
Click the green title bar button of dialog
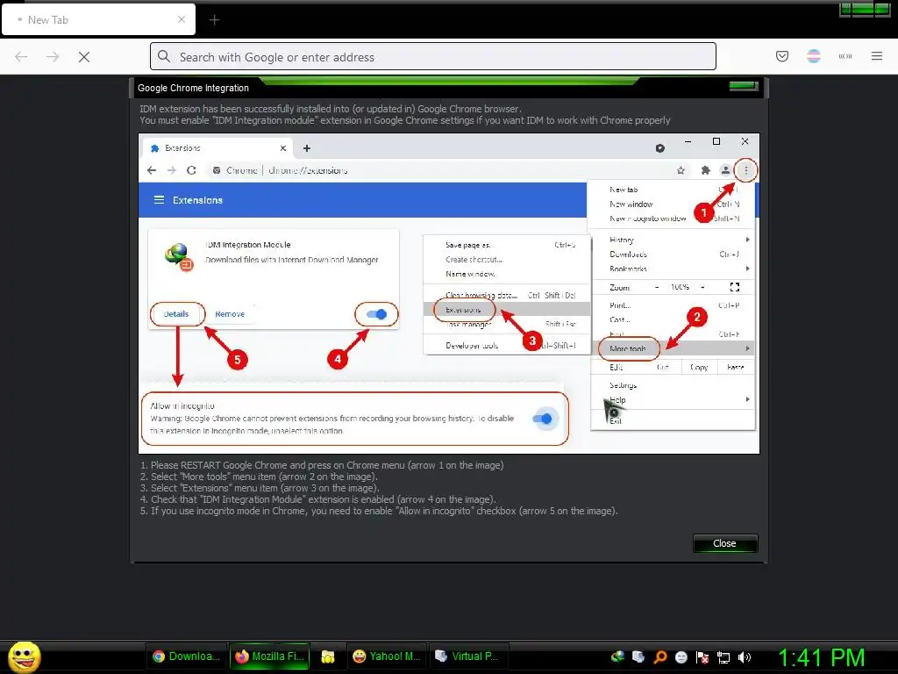(744, 86)
